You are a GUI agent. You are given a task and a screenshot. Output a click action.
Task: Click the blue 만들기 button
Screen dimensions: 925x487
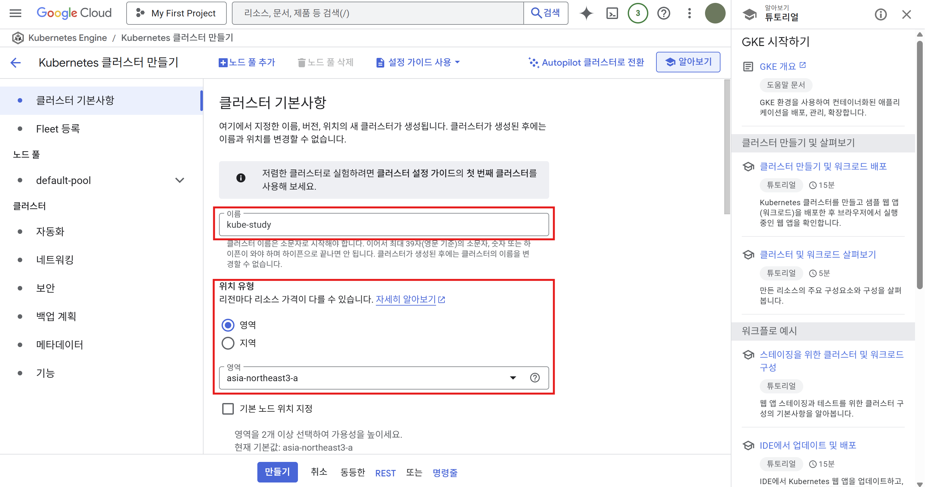(277, 472)
